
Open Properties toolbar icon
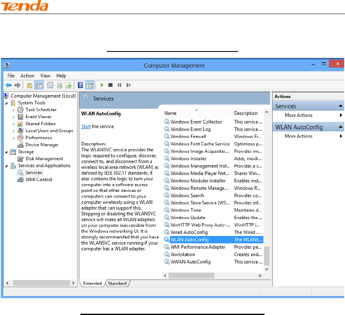[x=50, y=85]
